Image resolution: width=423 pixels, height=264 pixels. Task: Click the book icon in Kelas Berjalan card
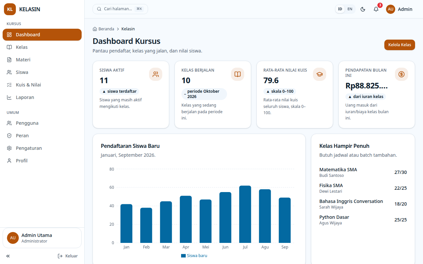tap(238, 74)
